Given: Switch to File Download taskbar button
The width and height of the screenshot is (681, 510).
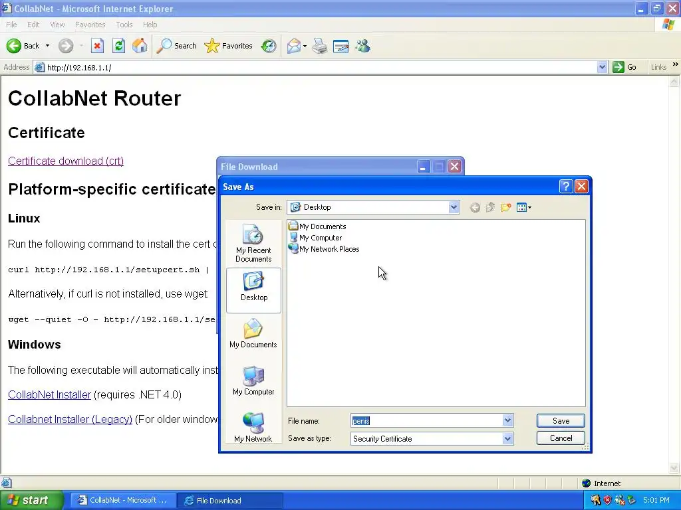Looking at the screenshot, I should click(229, 501).
